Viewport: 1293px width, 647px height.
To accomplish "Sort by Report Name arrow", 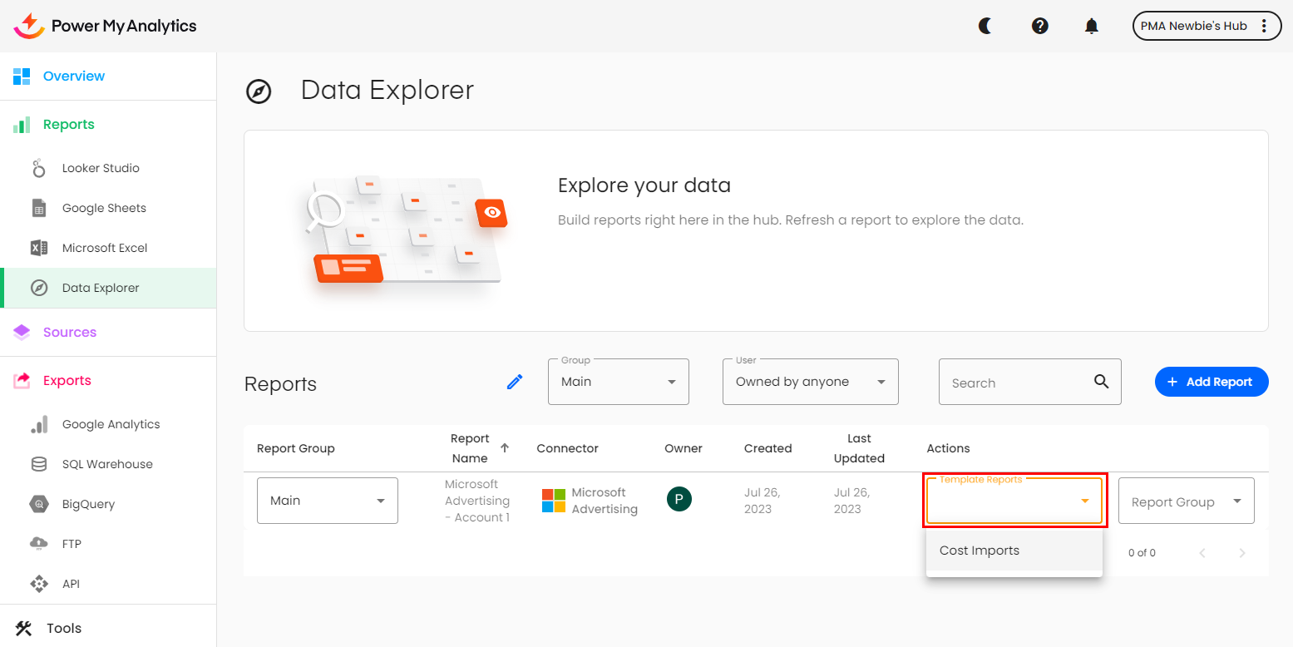I will 505,447.
